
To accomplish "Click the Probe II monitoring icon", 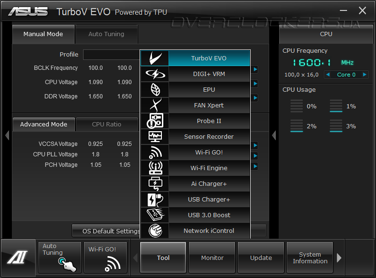I will [155, 121].
